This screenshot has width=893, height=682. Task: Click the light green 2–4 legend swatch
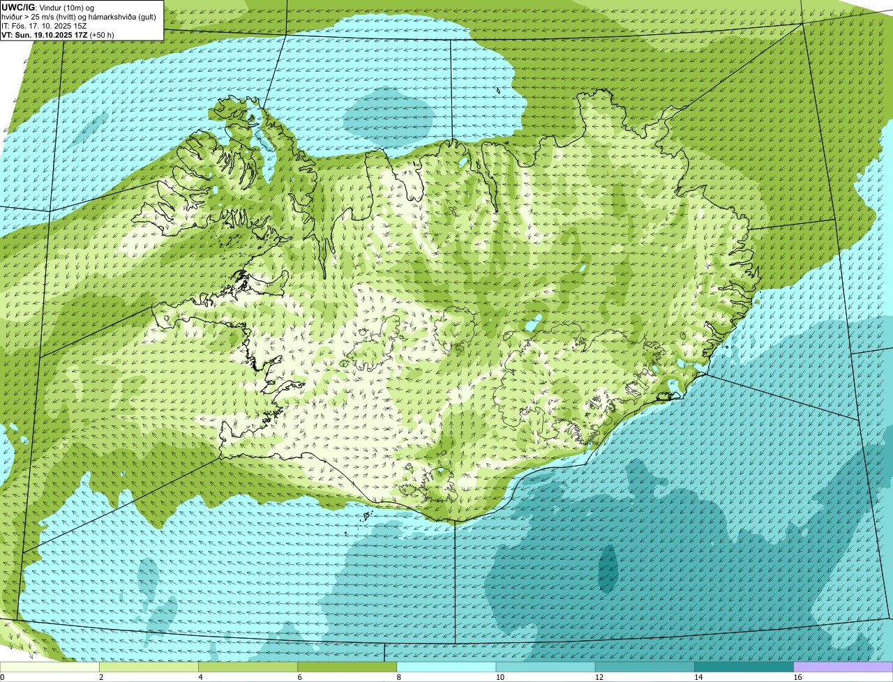pos(149,667)
